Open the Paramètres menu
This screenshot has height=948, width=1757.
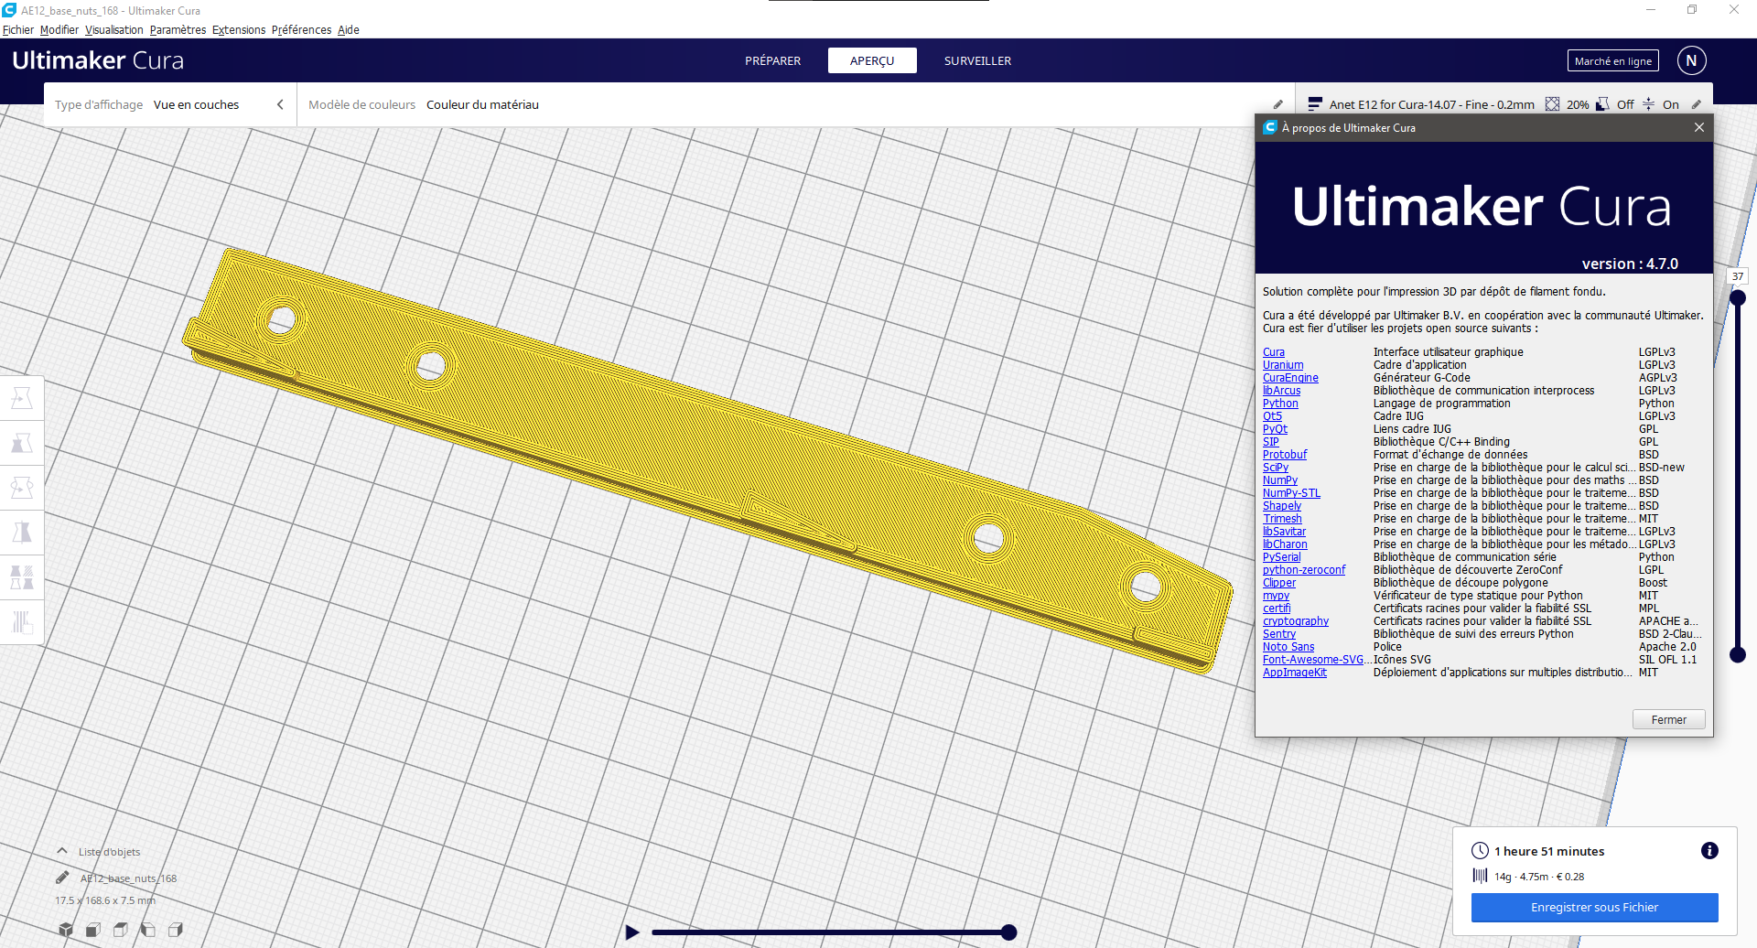coord(178,30)
